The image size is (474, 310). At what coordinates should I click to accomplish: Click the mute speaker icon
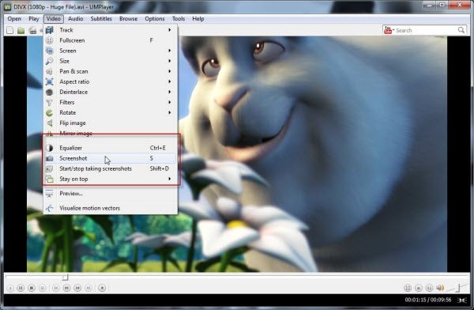[440, 288]
